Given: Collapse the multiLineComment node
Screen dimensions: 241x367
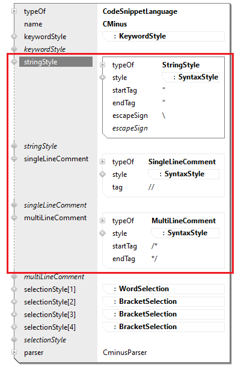Looking at the screenshot, I should pos(14,218).
